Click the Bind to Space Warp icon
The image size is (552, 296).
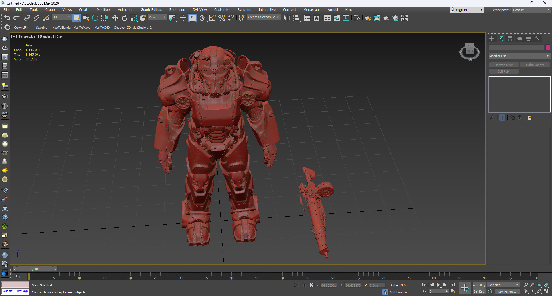(46, 18)
